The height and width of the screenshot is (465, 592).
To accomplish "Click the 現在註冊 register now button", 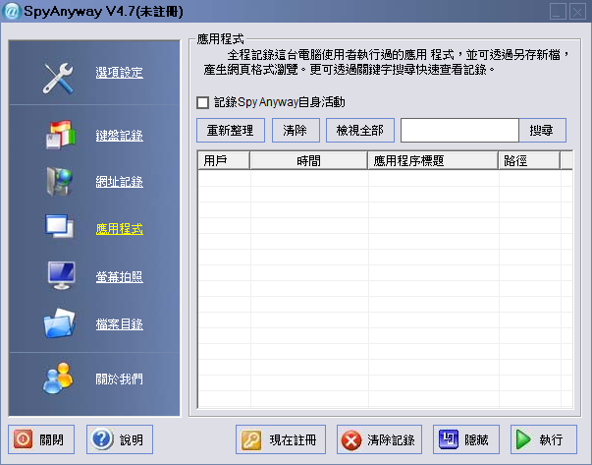I will point(281,439).
